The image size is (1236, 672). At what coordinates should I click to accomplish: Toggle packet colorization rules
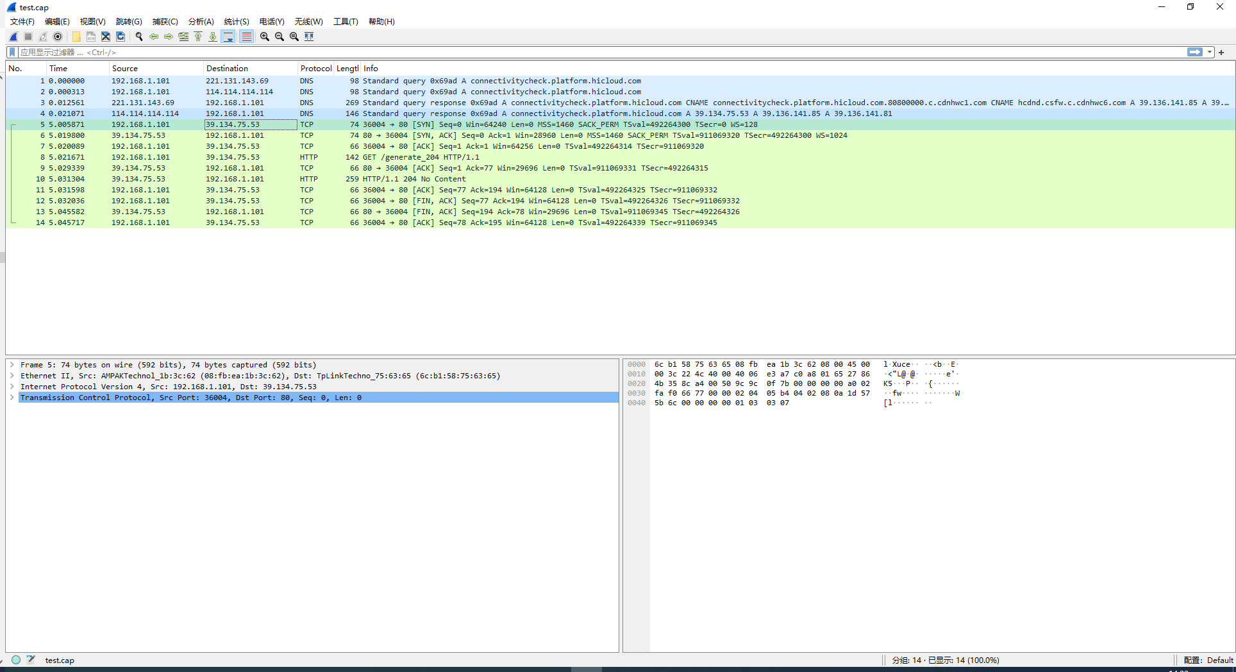246,37
